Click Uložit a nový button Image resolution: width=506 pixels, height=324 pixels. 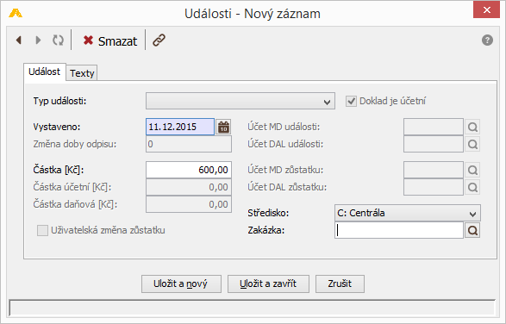coord(181,284)
